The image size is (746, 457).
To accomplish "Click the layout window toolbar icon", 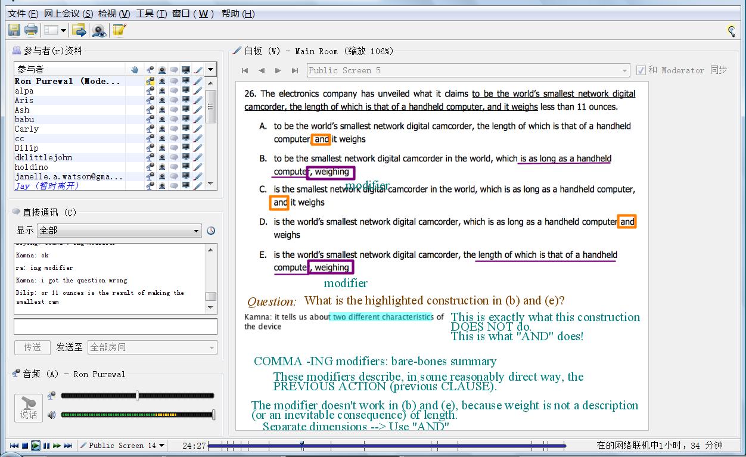I will (x=51, y=30).
